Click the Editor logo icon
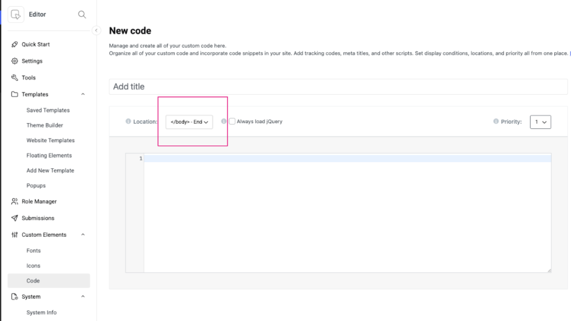This screenshot has width=571, height=321. coord(16,14)
